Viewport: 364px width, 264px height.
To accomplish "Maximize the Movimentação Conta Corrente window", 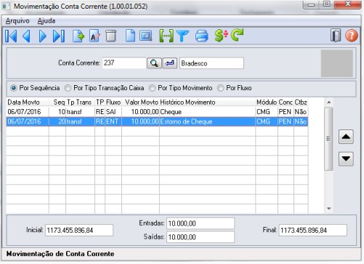I will (326, 4).
